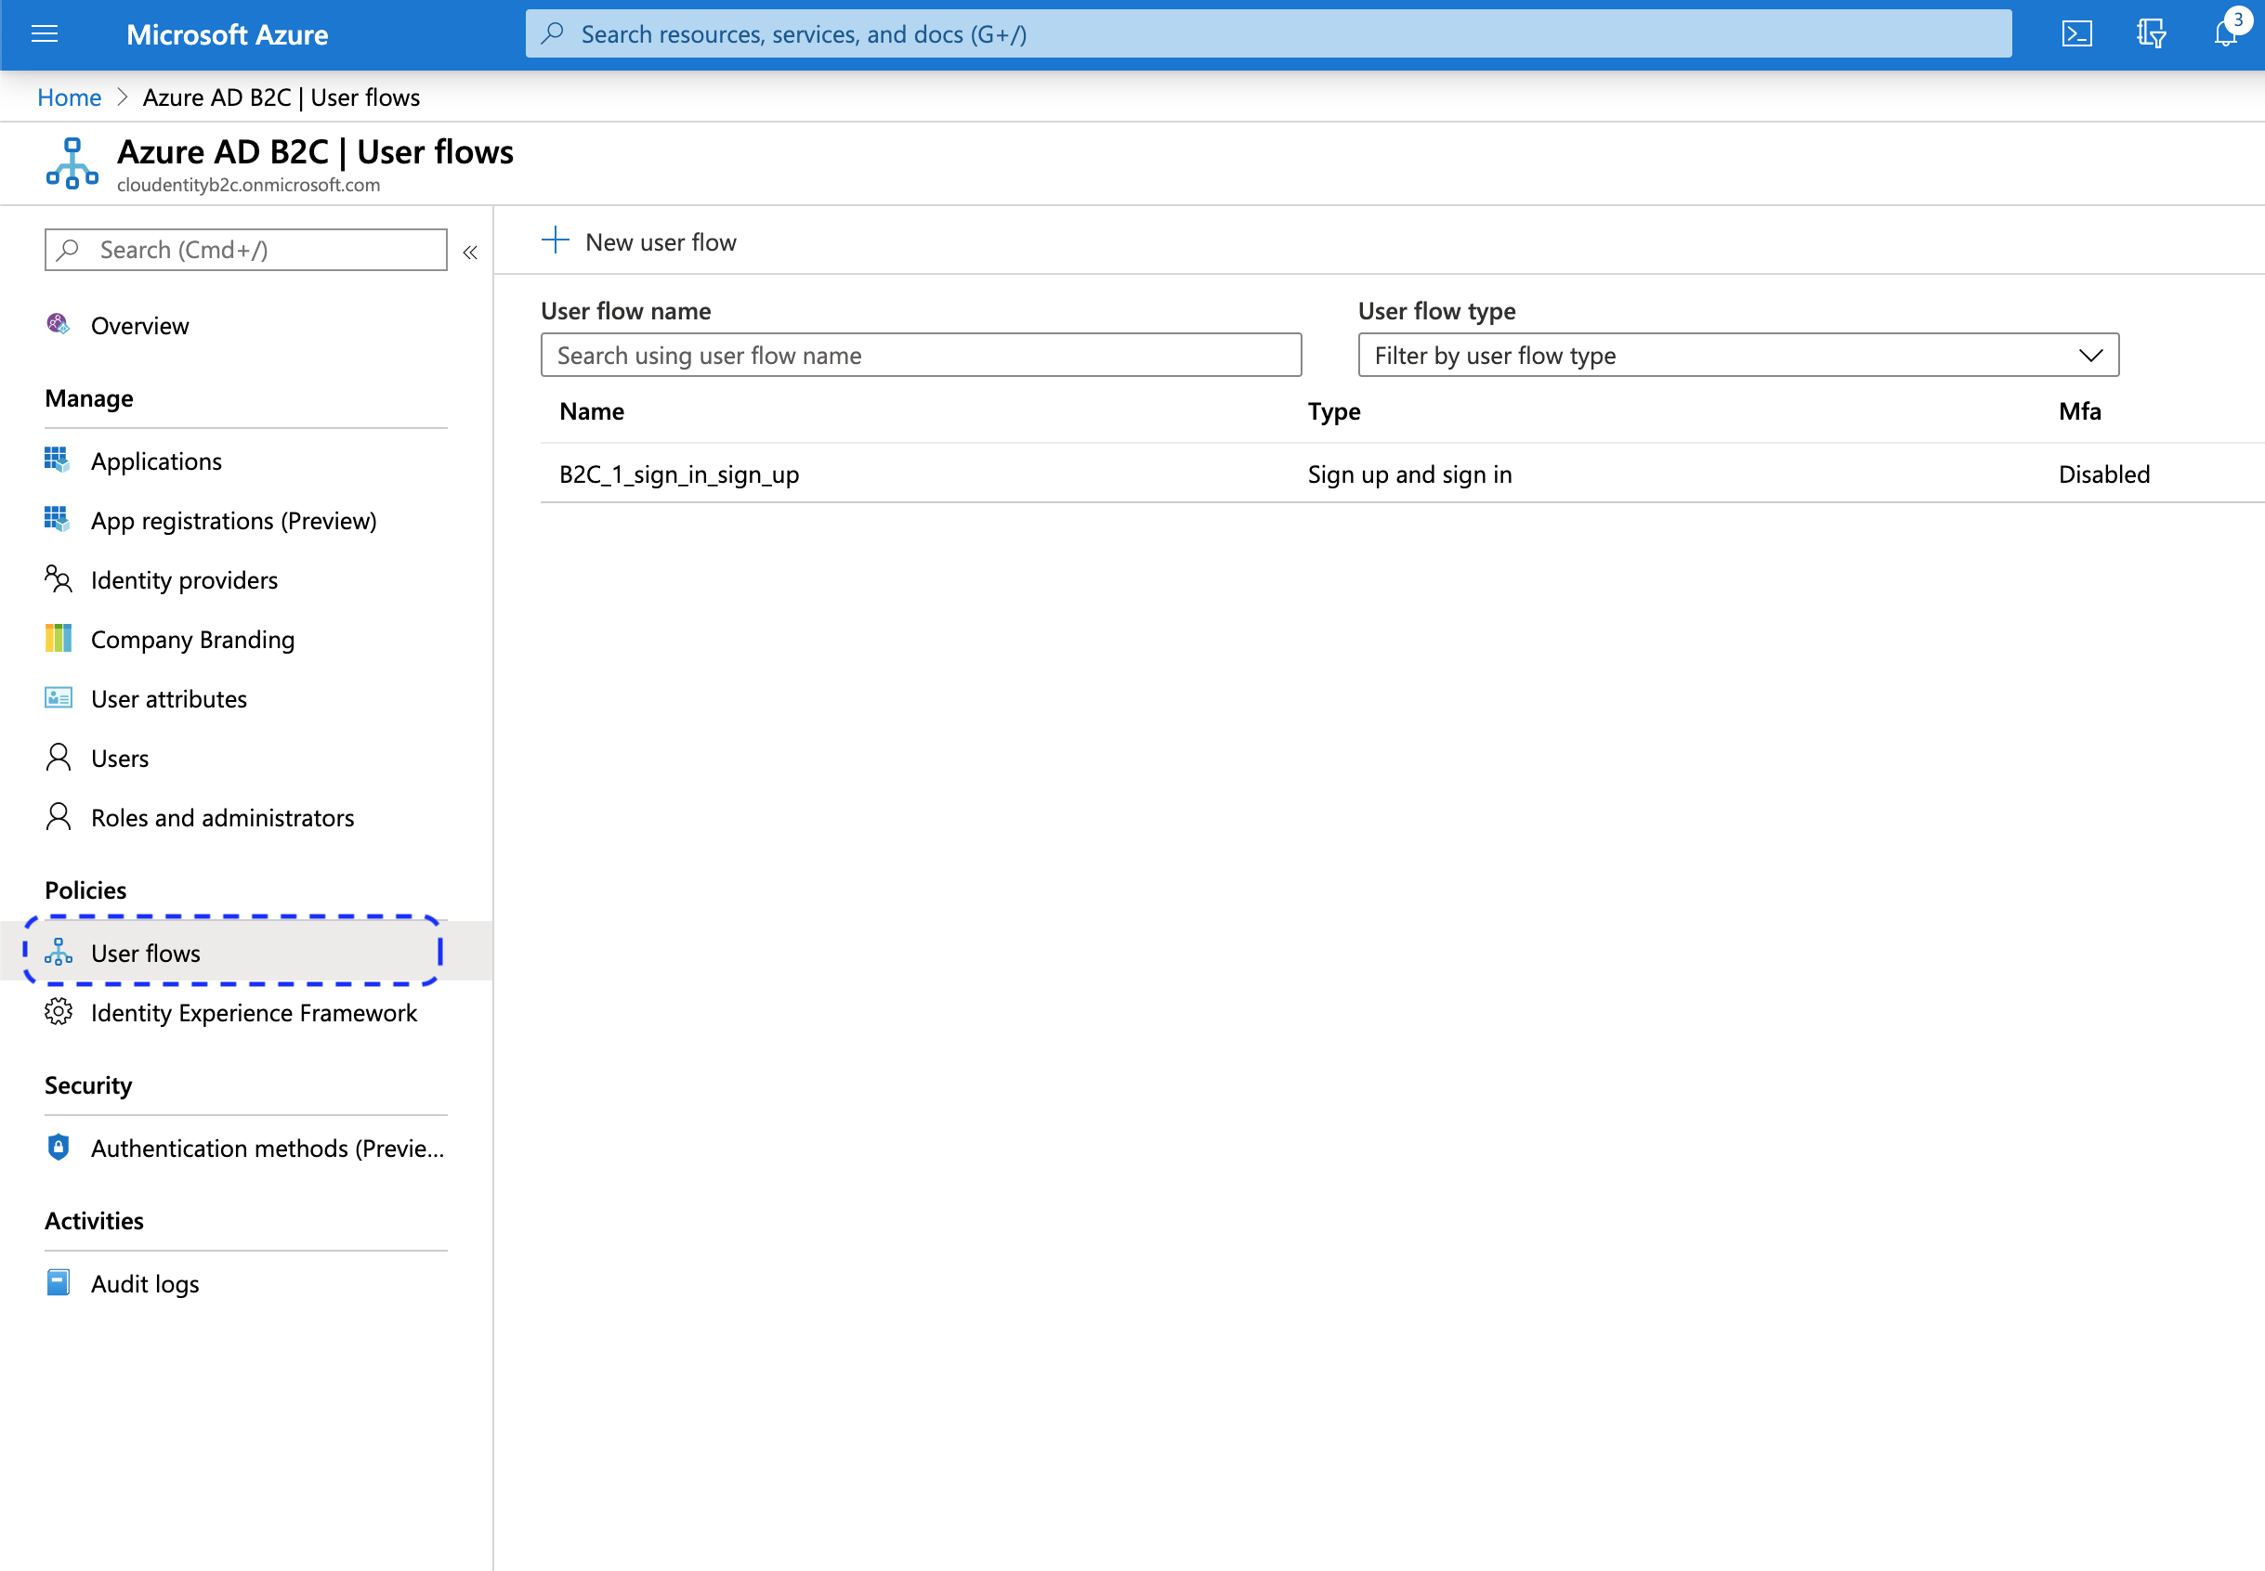Click New user flow button
Screen dimensions: 2265x1571
tap(639, 241)
